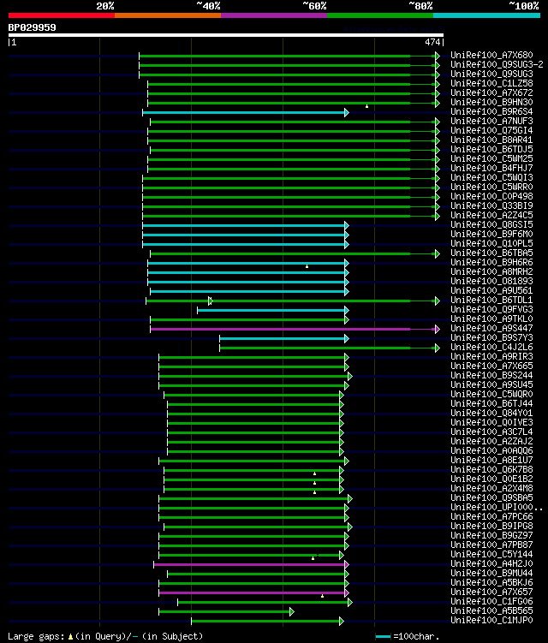Click the end arrowhead of UniRef100_C4J2L6 alignment

[438, 348]
